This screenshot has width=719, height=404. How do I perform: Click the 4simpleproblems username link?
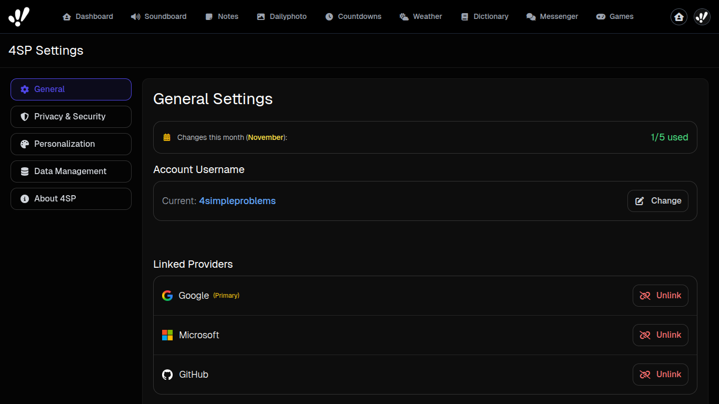pyautogui.click(x=237, y=200)
